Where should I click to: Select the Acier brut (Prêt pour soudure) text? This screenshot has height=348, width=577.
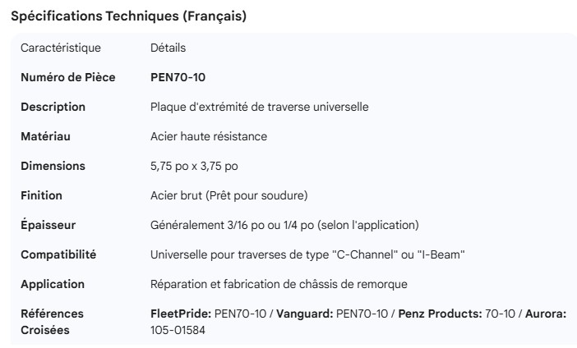click(x=228, y=195)
